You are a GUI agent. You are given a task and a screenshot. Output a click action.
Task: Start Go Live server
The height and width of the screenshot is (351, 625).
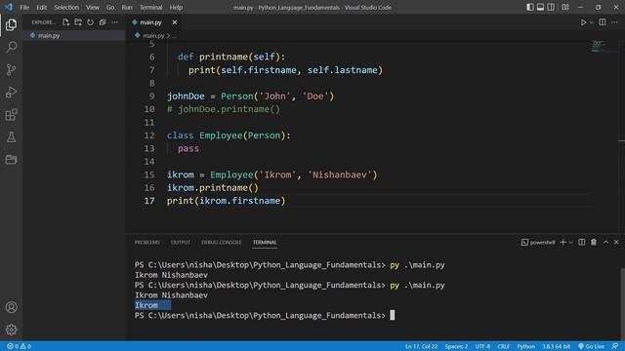pyautogui.click(x=591, y=346)
